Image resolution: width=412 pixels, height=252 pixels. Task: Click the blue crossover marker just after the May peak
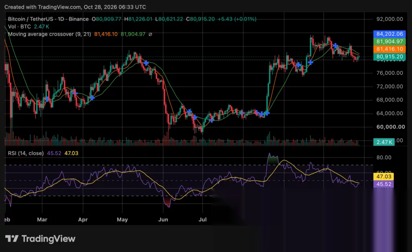click(146, 63)
